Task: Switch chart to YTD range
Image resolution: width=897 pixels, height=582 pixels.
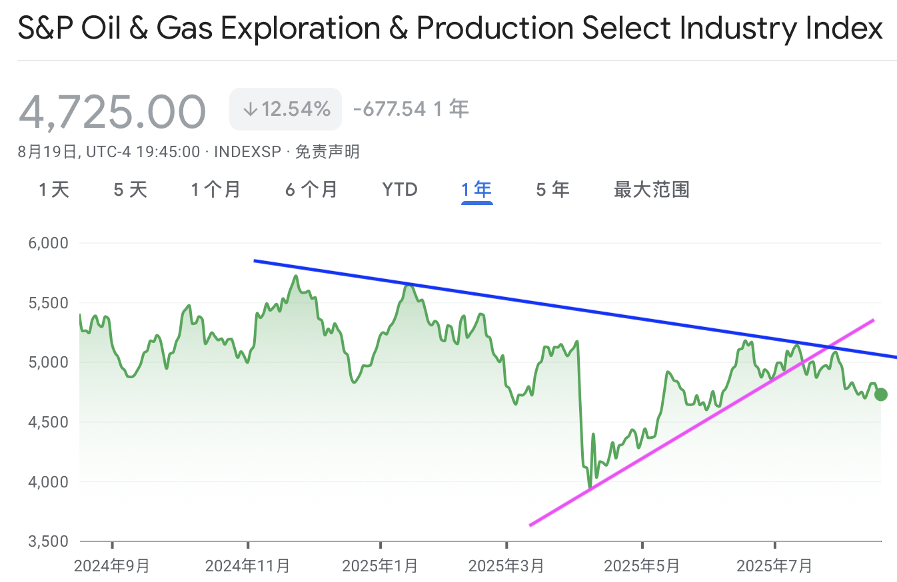Action: [x=400, y=190]
